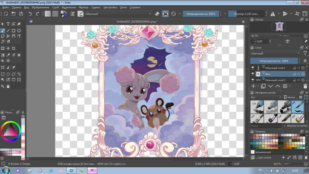Viewport: 309px width, 174px height.
Task: Open the toolbar blending mode dropdown 'Обычный'
Action: 118,14
